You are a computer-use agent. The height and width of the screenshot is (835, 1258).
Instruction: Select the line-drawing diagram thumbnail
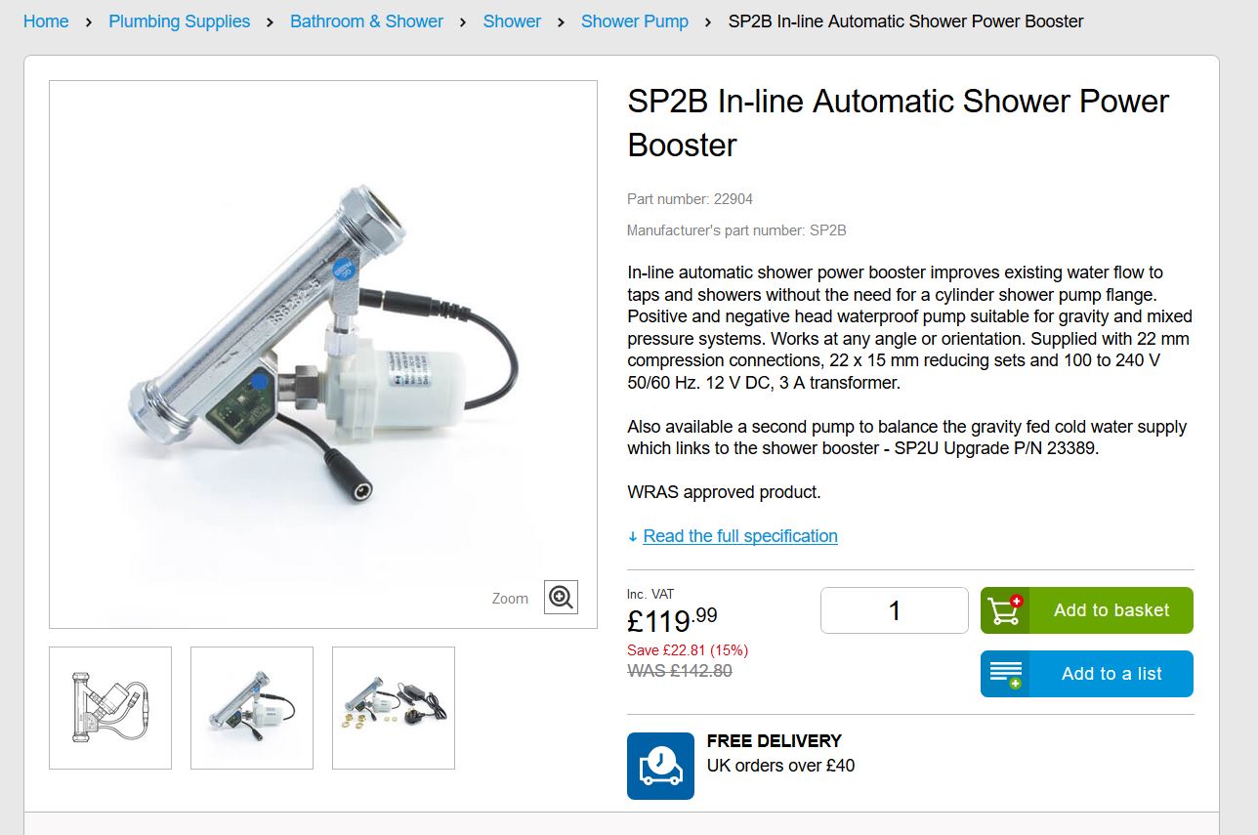point(110,708)
